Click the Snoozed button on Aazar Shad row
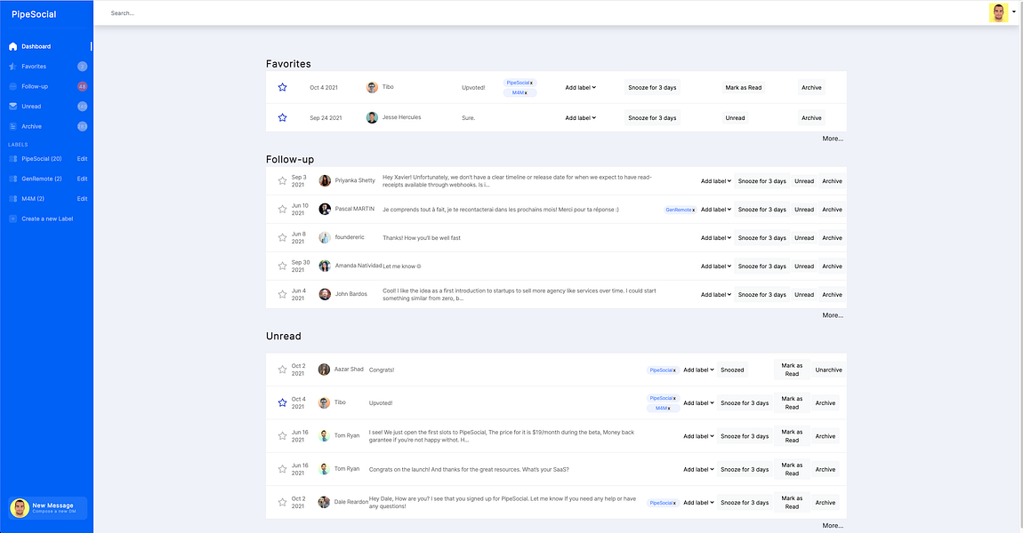1023x533 pixels. (x=732, y=370)
